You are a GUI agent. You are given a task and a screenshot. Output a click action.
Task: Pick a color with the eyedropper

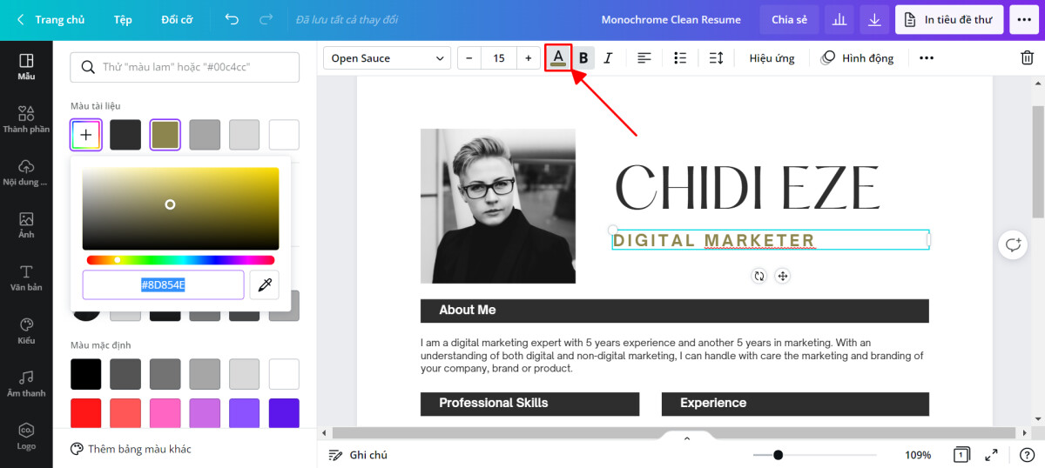[x=265, y=285]
